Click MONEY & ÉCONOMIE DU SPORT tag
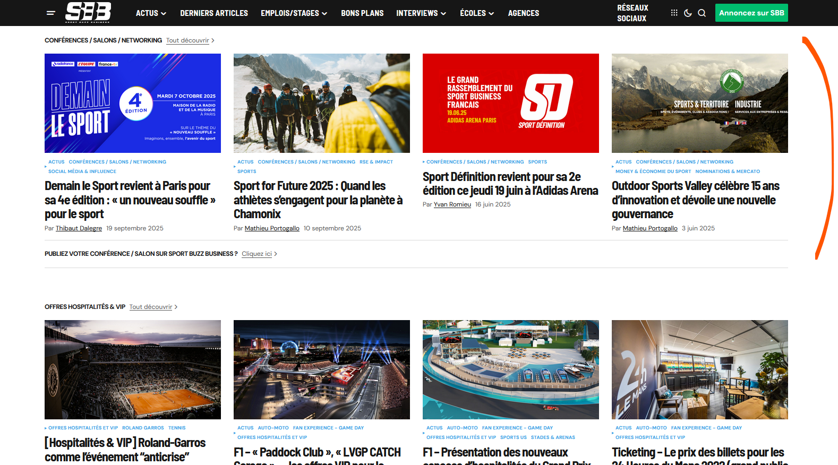The height and width of the screenshot is (465, 838). point(653,171)
